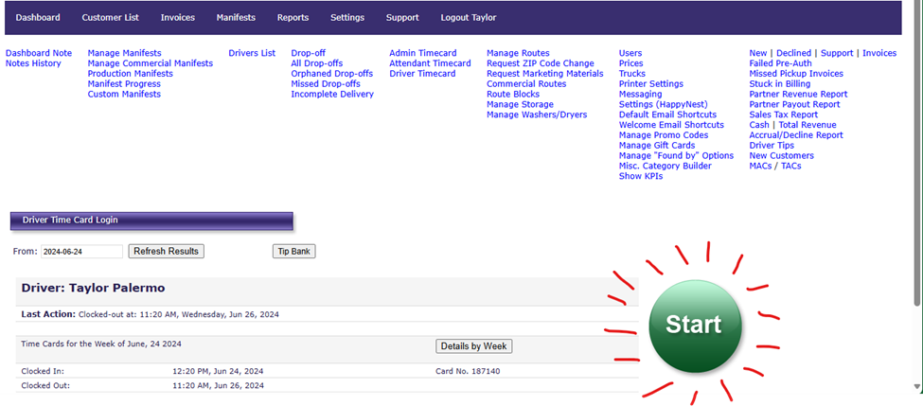The width and height of the screenshot is (923, 406).
Task: Open the Tip Bank button
Action: click(x=293, y=252)
